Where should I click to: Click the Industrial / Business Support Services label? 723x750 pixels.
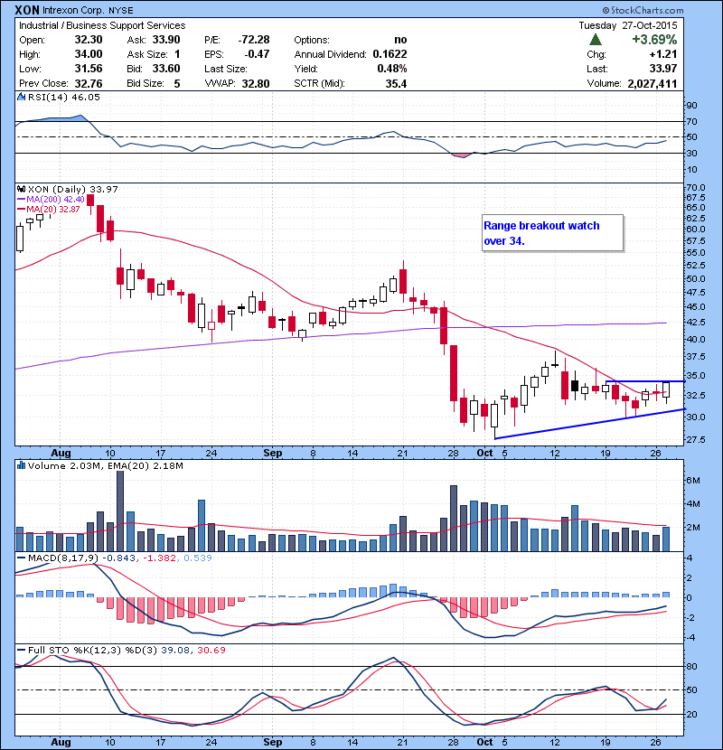[x=102, y=25]
